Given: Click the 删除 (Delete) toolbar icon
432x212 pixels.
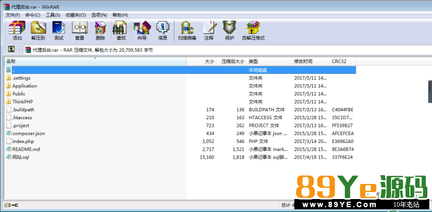Looking at the screenshot, I should [100, 31].
